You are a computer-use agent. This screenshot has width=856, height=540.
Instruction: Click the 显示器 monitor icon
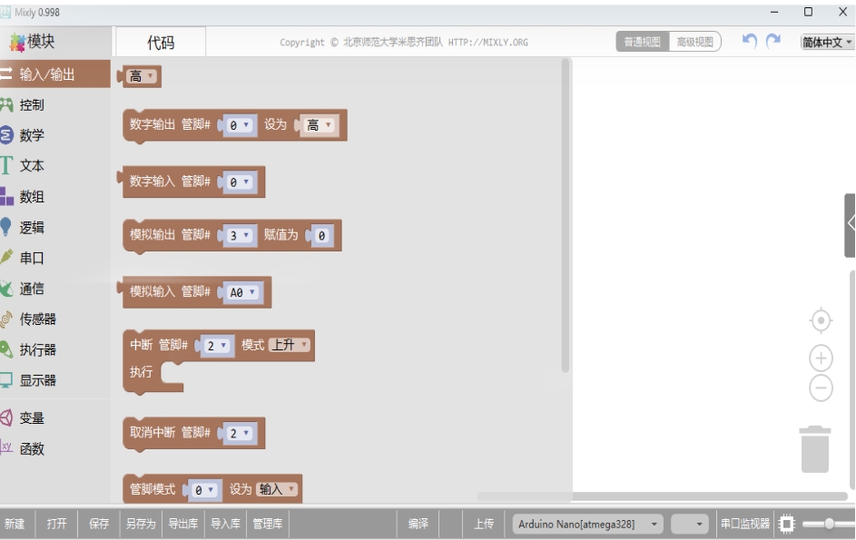pyautogui.click(x=6, y=380)
